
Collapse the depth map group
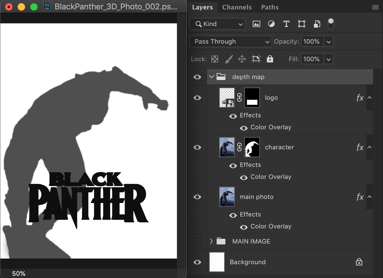(x=212, y=77)
